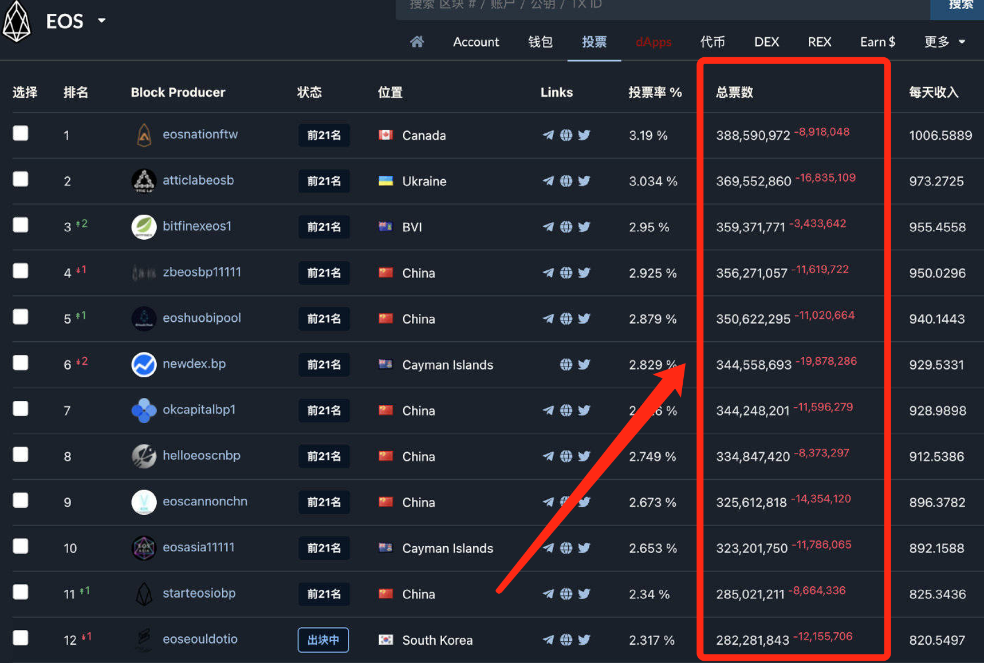Open bitfinexeos1's Twitter icon
Viewport: 984px width, 663px height.
point(584,227)
